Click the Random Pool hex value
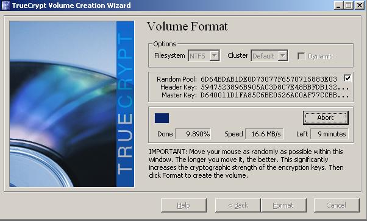Viewport: 367px width, 221px height. pos(269,79)
